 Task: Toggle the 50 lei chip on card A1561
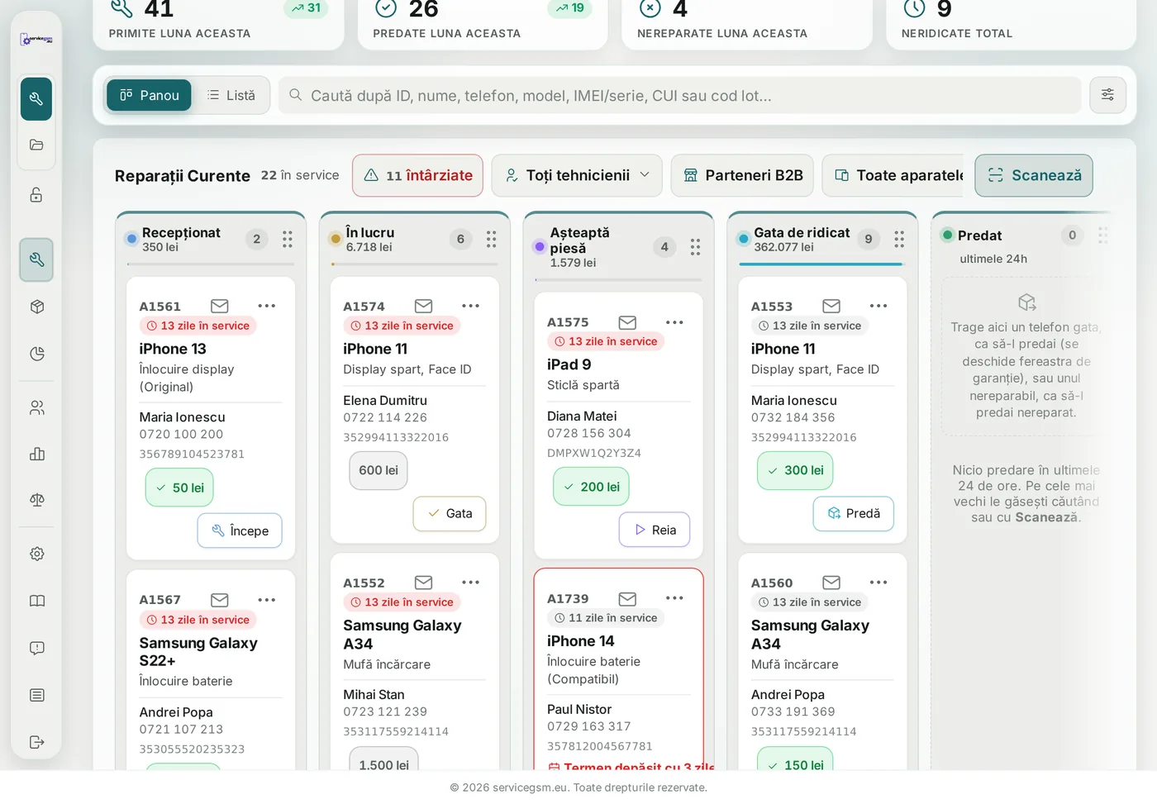(x=180, y=488)
